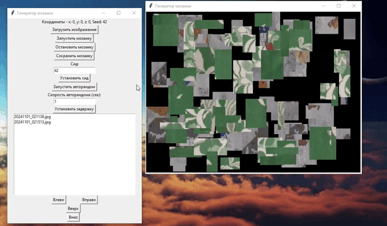Close the mosaic preview window

(354, 6)
